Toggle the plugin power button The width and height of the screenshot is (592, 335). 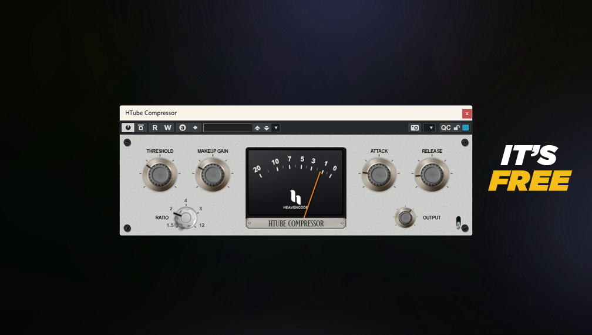(x=127, y=128)
